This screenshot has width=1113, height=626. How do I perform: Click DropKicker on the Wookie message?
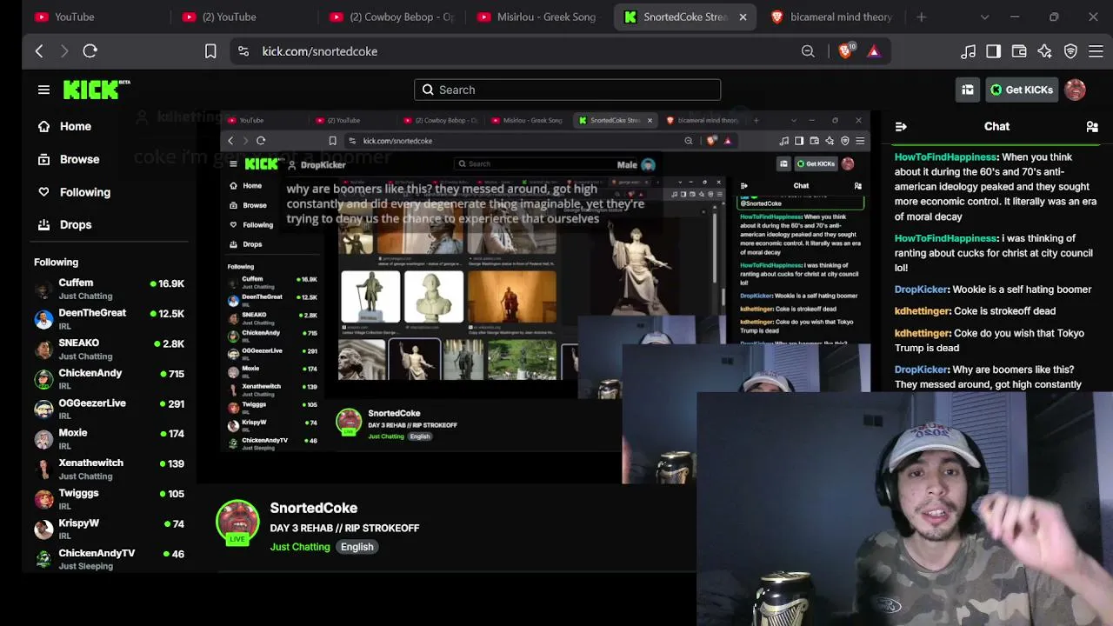pyautogui.click(x=922, y=290)
